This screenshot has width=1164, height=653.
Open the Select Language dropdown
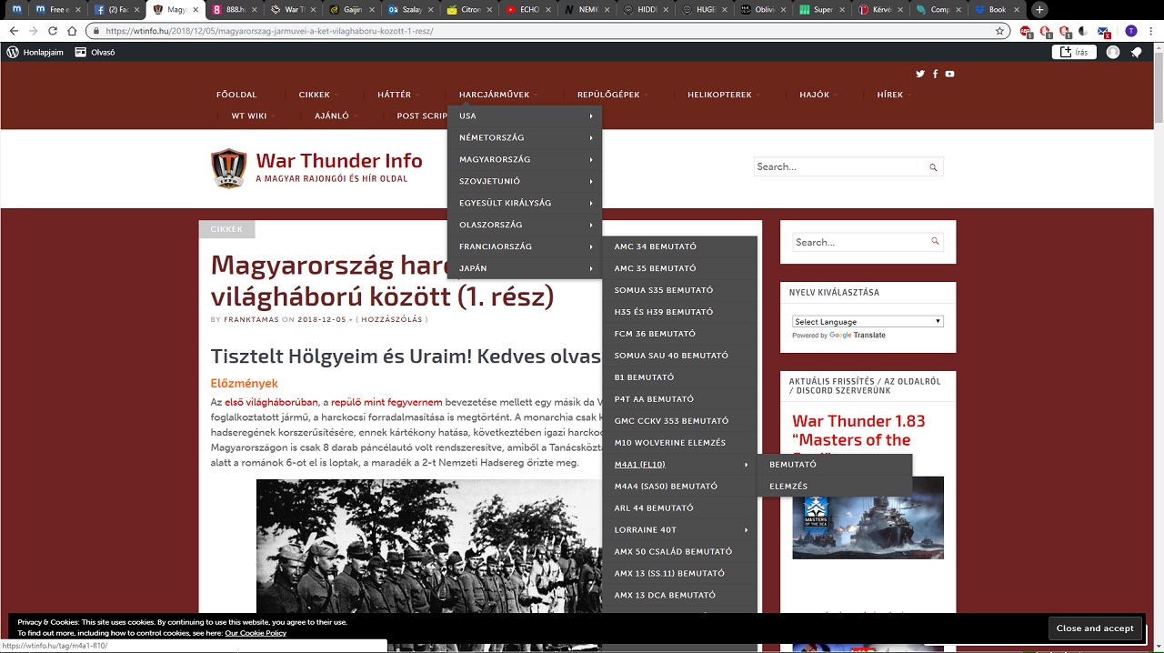click(x=868, y=321)
